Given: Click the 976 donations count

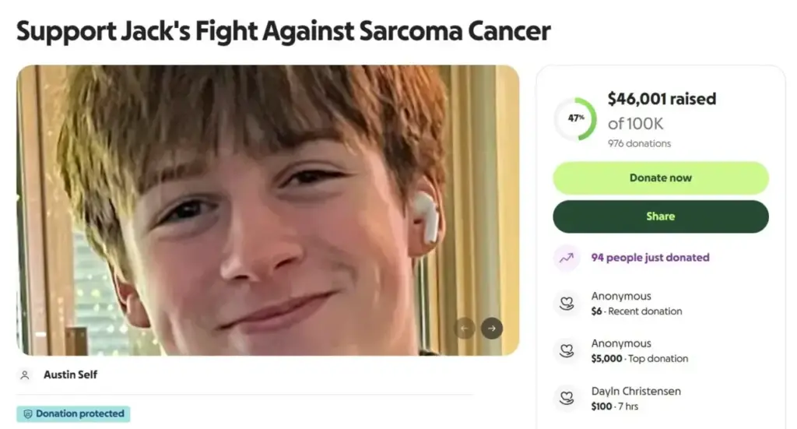Looking at the screenshot, I should click(639, 144).
